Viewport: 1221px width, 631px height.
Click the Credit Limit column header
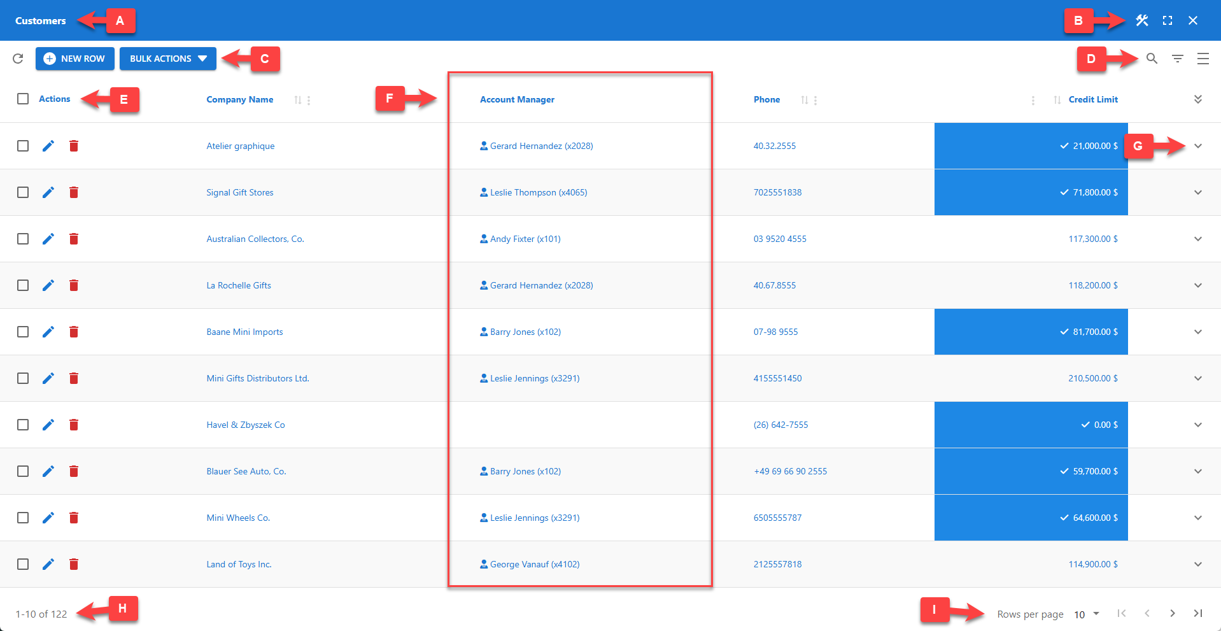click(1093, 99)
